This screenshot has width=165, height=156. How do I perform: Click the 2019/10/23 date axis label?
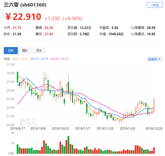(60, 129)
